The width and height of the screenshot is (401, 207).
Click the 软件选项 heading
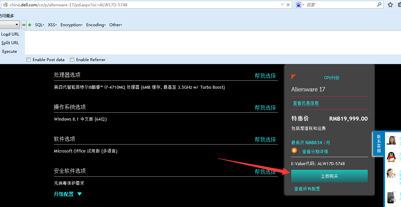pos(64,139)
